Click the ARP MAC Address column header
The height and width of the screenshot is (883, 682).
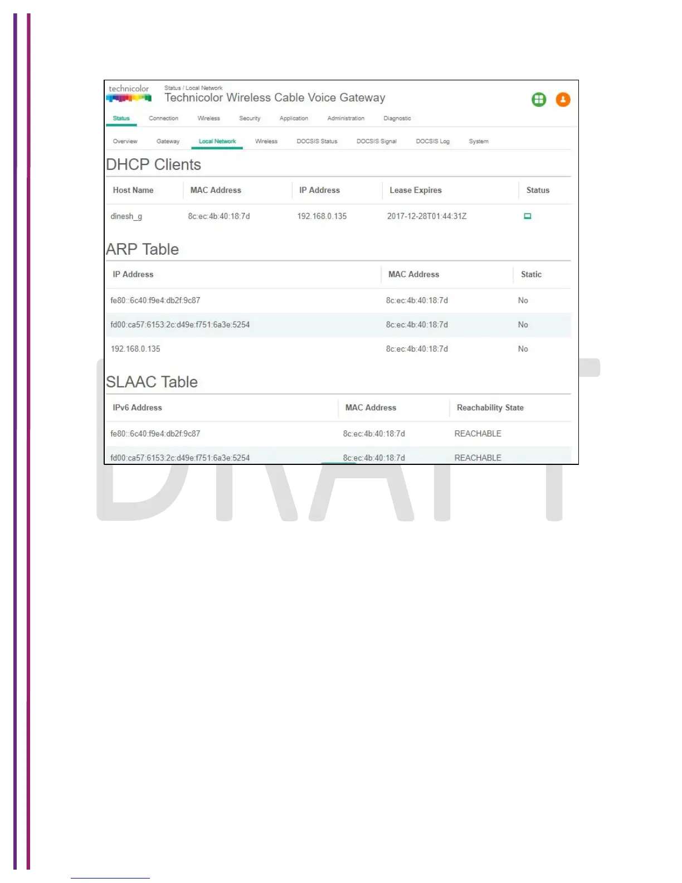(413, 274)
